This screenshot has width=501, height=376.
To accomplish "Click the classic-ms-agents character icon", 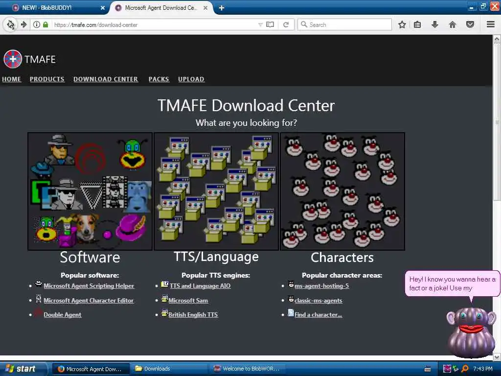I will [291, 299].
